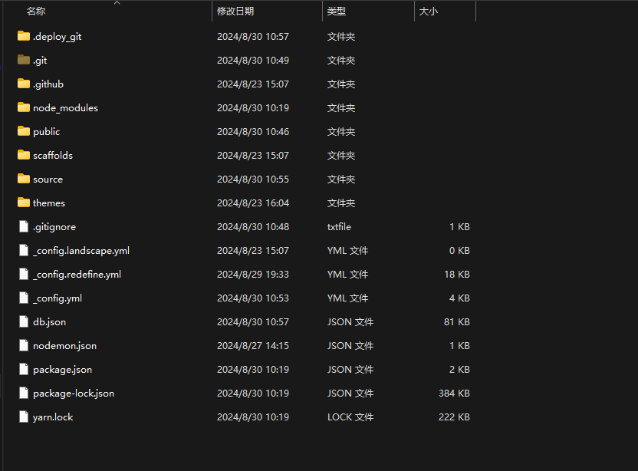The height and width of the screenshot is (471, 638).
Task: Click the db.json file icon
Action: point(24,321)
